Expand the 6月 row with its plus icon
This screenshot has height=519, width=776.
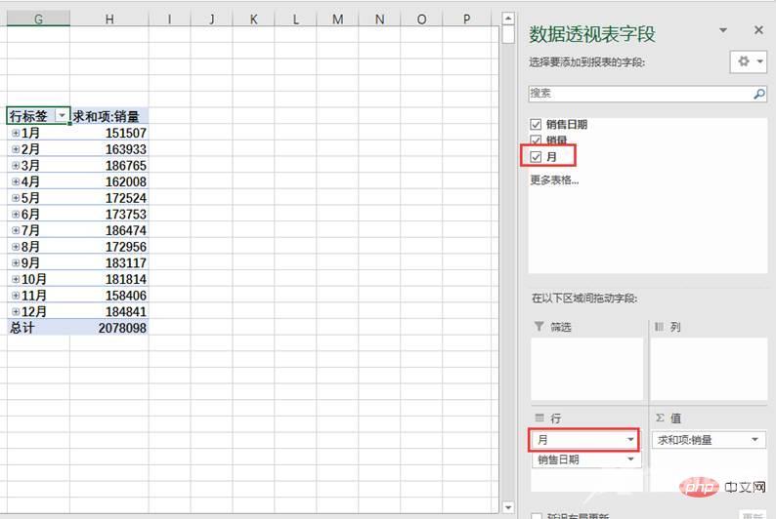pos(16,214)
